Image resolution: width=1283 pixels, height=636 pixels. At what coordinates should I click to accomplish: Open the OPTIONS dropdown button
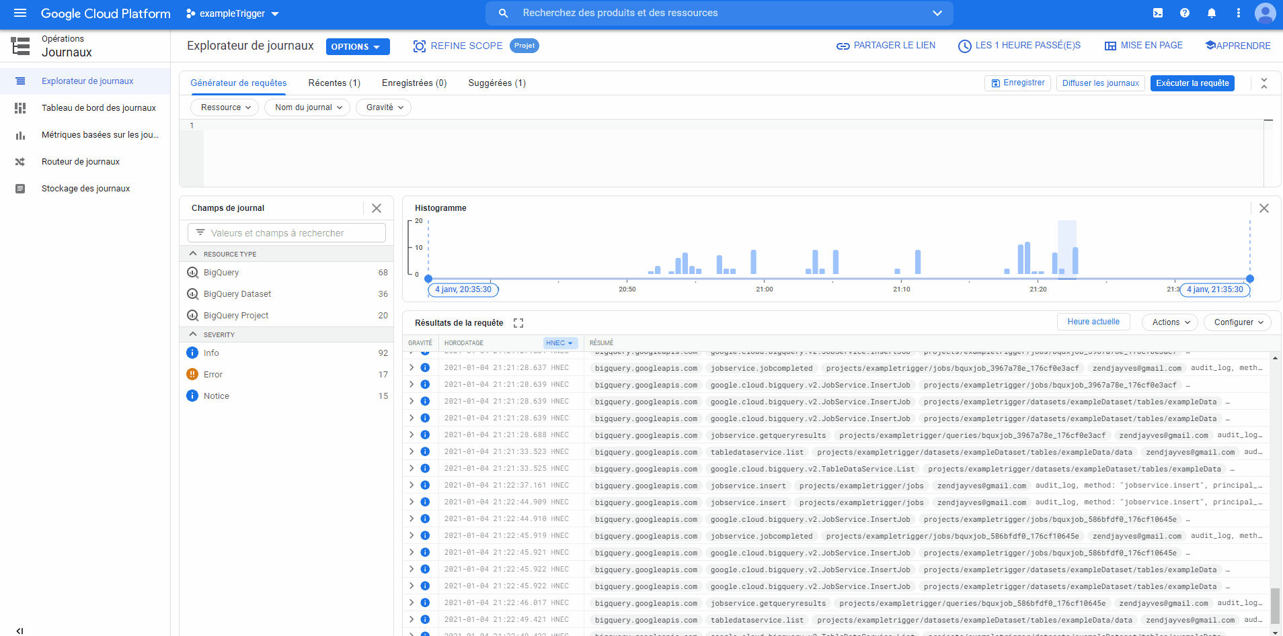click(358, 46)
